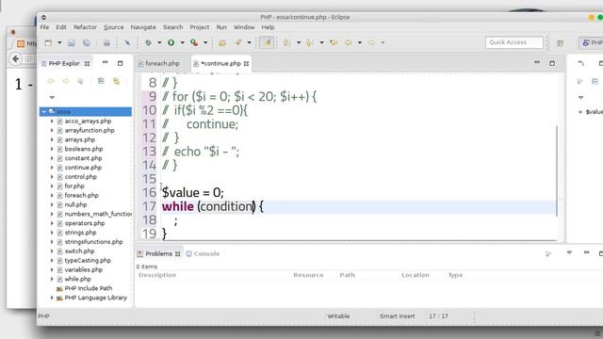Click the Open Type folder icon
The width and height of the screenshot is (603, 339).
[222, 42]
